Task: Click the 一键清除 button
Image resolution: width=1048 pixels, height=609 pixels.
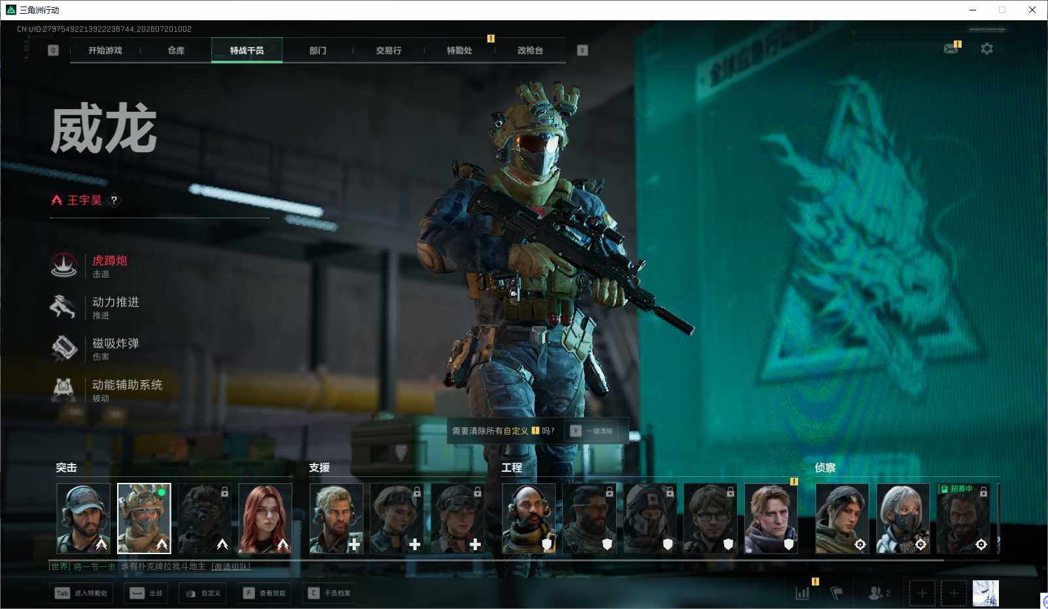Action: click(x=591, y=431)
